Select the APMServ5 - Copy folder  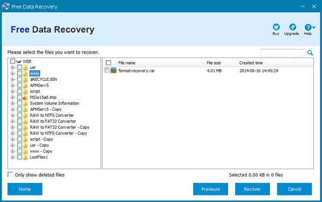tap(46, 109)
